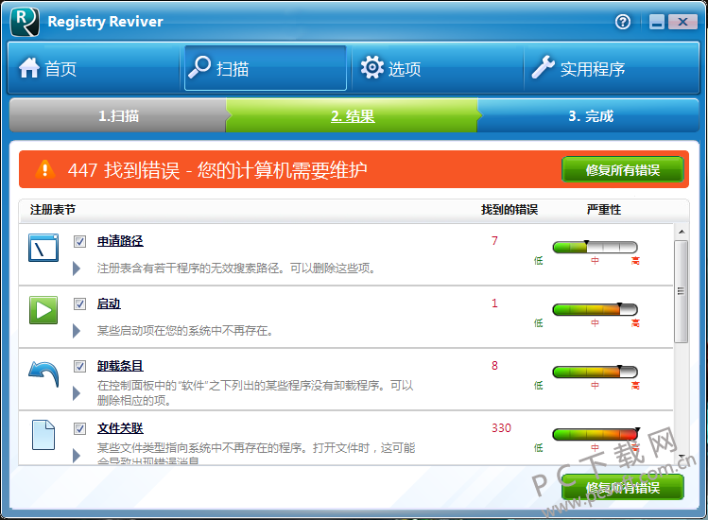The image size is (708, 520).
Task: Open the 卸载条目 link
Action: point(120,366)
